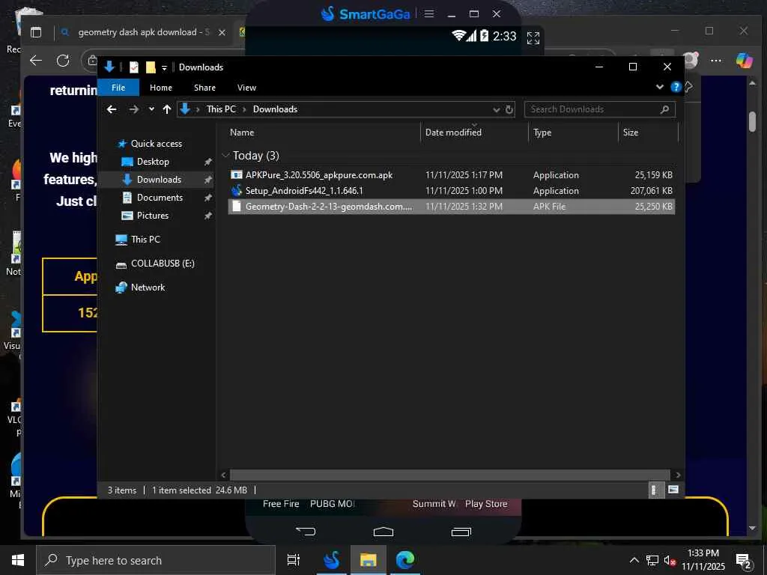
Task: Open SmartGaGa hamburger menu
Action: point(429,13)
